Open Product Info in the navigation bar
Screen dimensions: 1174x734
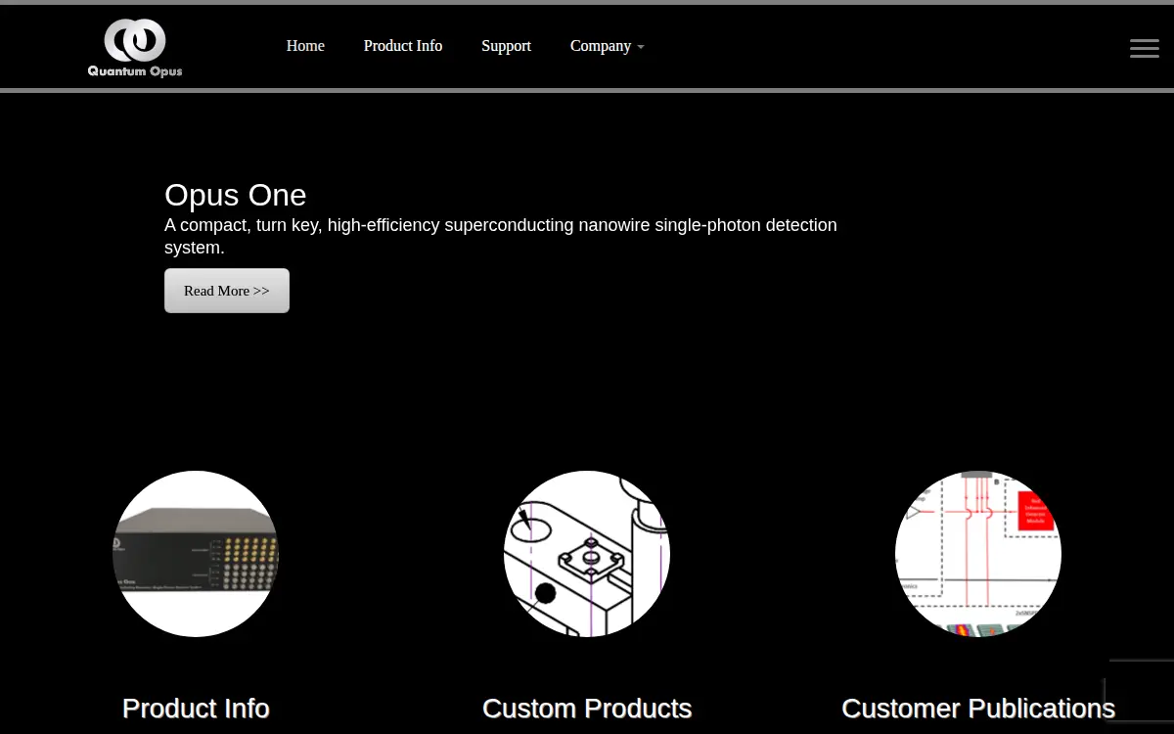[403, 46]
